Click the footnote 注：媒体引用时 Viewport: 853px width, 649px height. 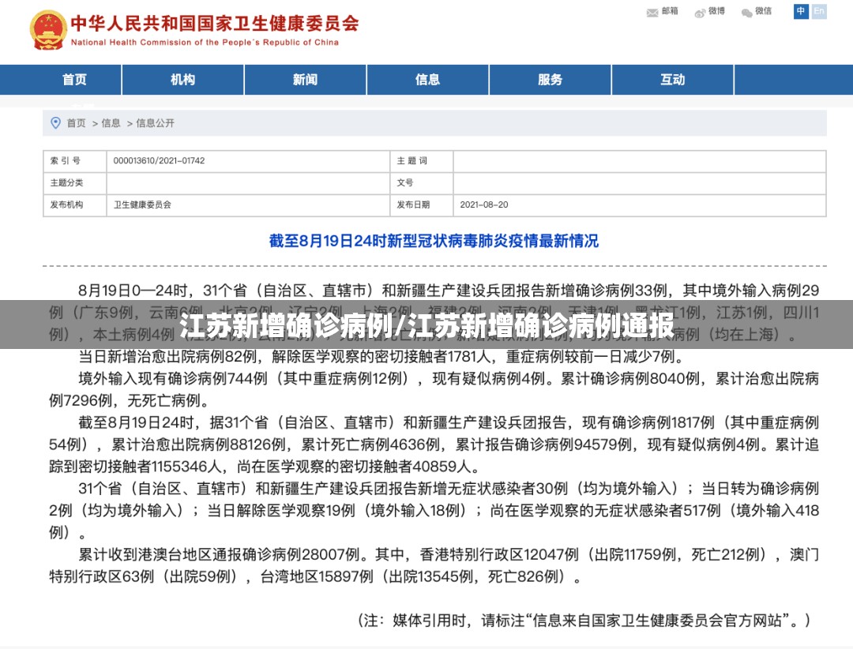tap(584, 620)
